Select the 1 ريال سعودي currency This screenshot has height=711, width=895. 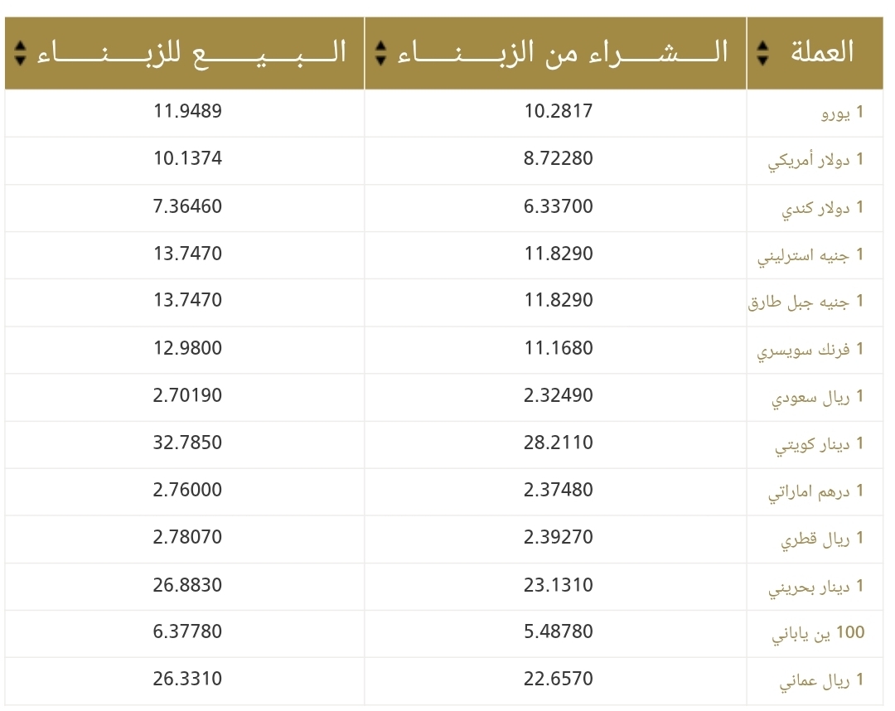click(x=817, y=397)
